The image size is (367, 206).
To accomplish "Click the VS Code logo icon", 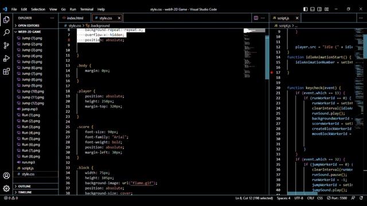I will coord(5,9).
